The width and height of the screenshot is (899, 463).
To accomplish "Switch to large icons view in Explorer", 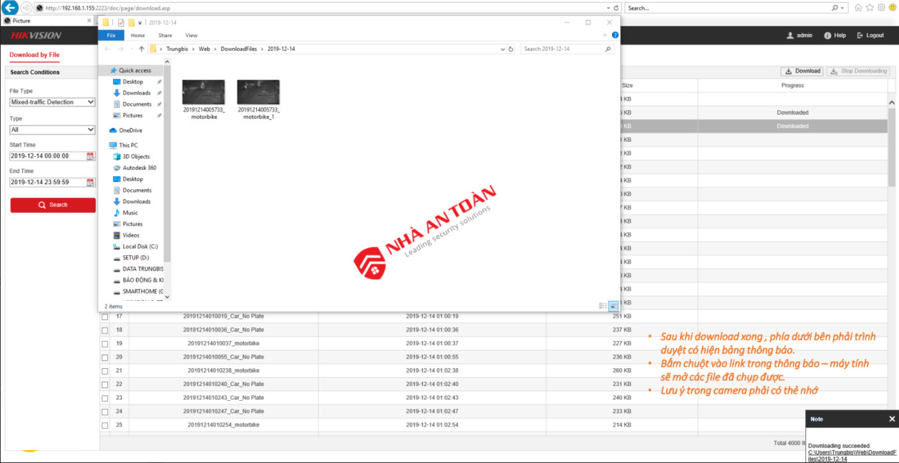I will click(613, 307).
